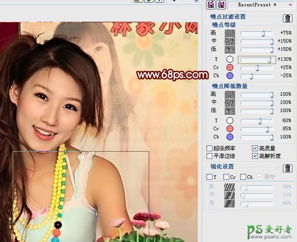Tick the Cr checkbox in 锐化设置
The width and height of the screenshot is (297, 242).
click(x=226, y=177)
